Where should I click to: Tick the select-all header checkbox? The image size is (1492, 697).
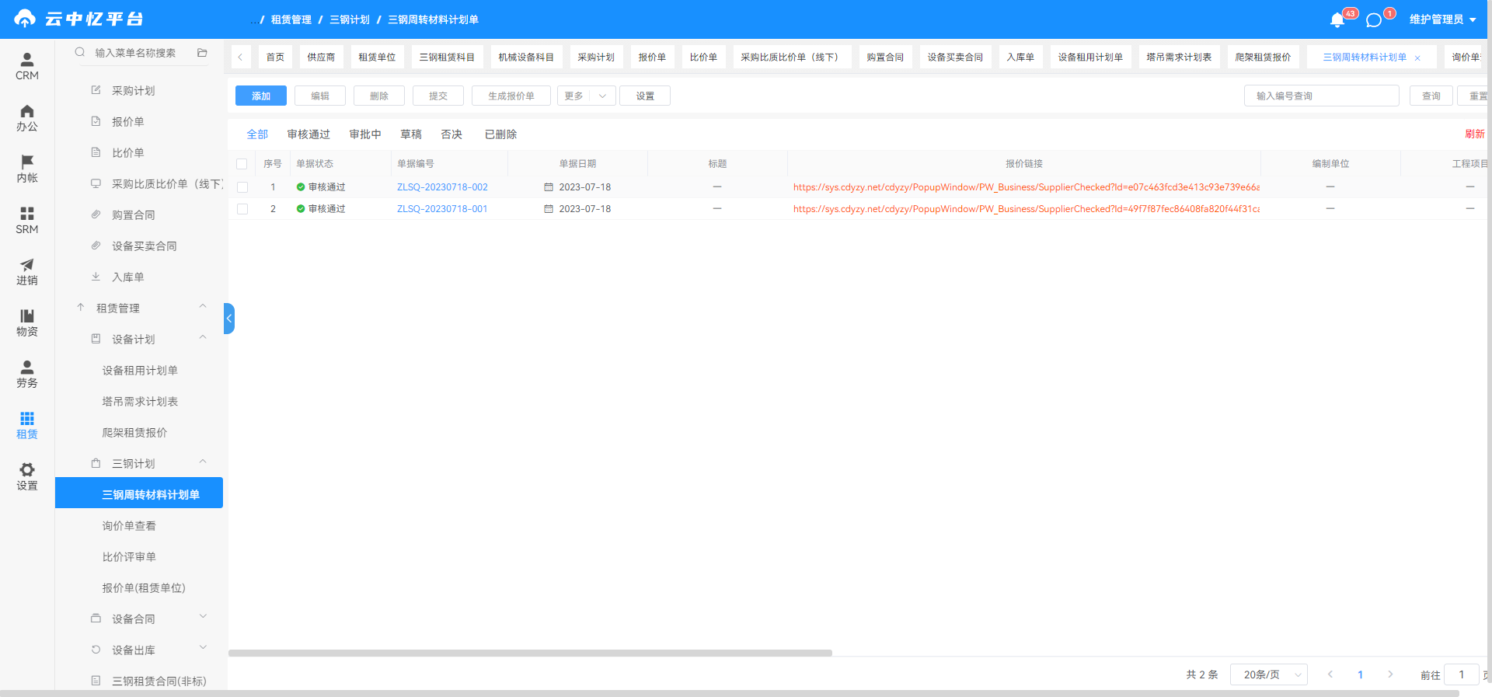[x=242, y=164]
